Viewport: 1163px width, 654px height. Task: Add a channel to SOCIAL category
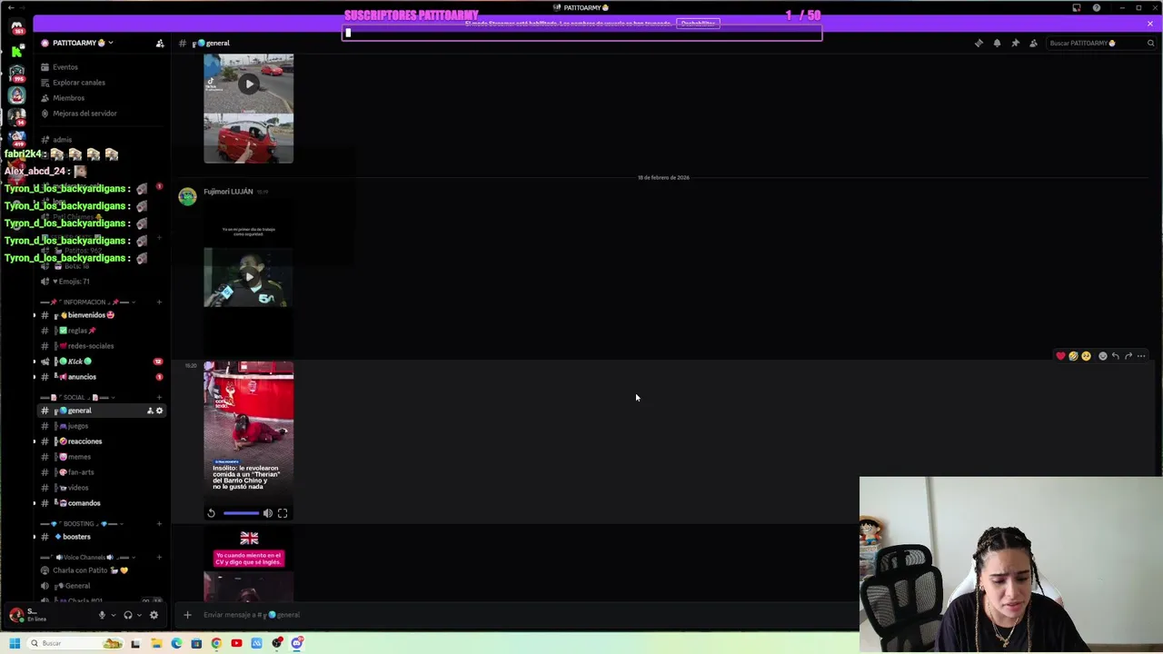(159, 397)
